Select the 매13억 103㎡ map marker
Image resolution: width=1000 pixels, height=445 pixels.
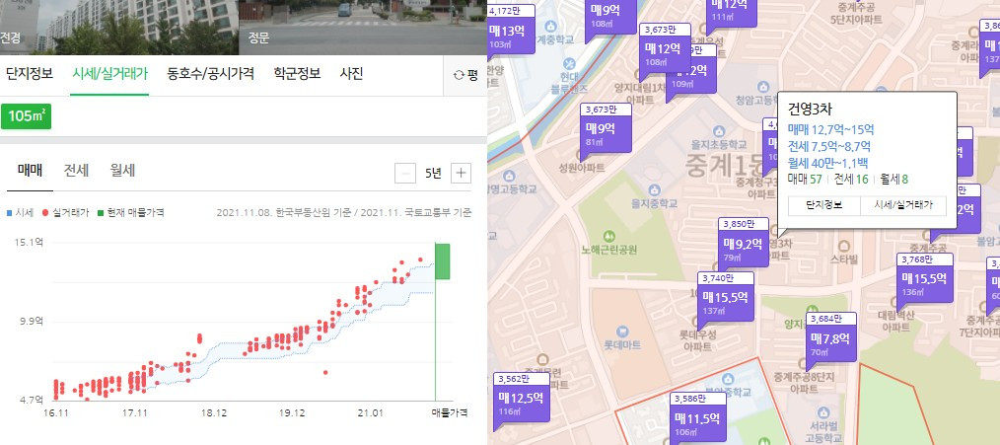pyautogui.click(x=510, y=34)
